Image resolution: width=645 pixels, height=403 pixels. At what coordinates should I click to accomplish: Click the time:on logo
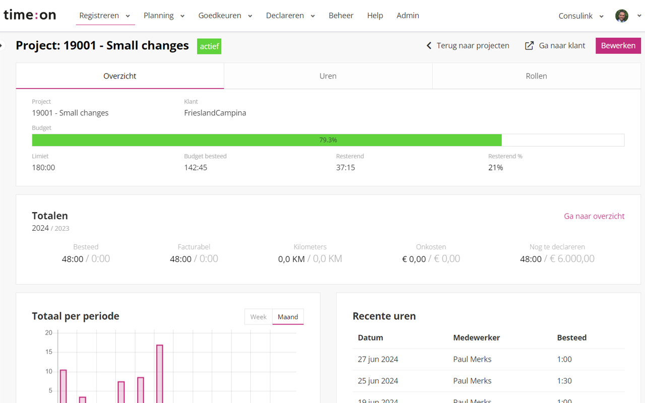[30, 15]
